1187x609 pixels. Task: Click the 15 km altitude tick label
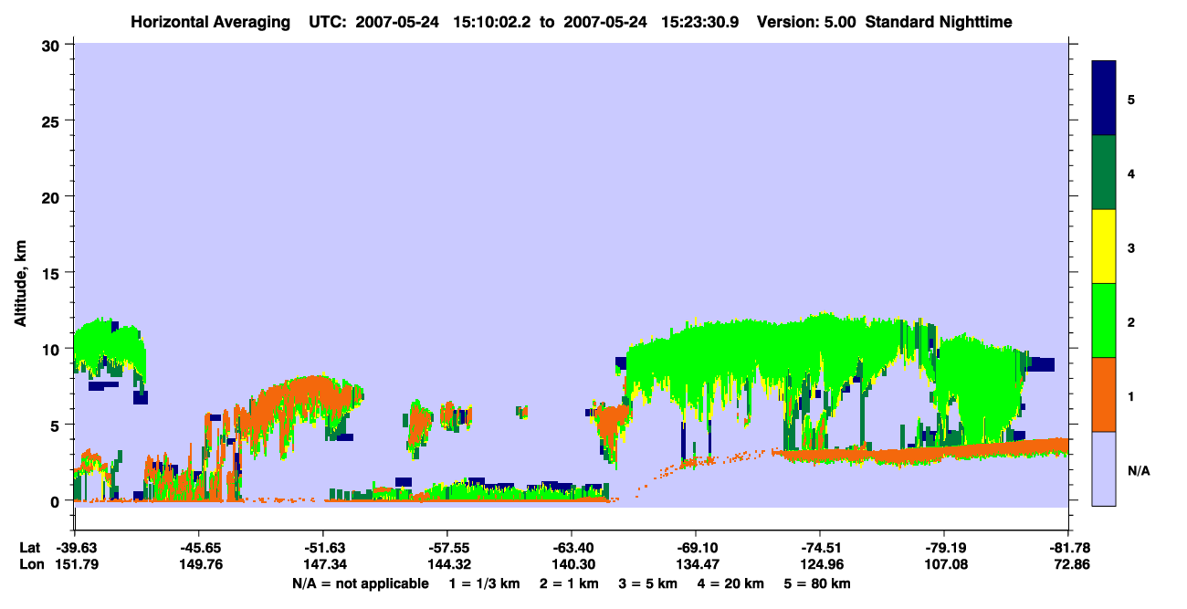pos(55,273)
